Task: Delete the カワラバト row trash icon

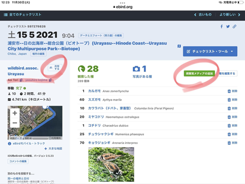Action: tap(229, 108)
